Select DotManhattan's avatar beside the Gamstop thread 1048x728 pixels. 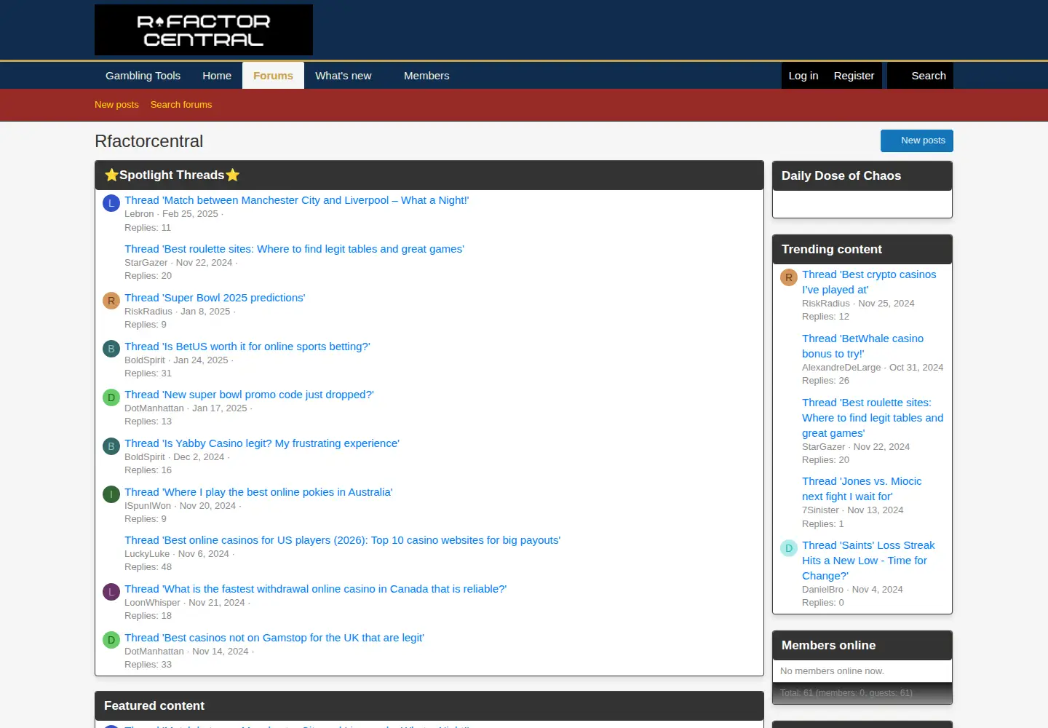click(111, 641)
